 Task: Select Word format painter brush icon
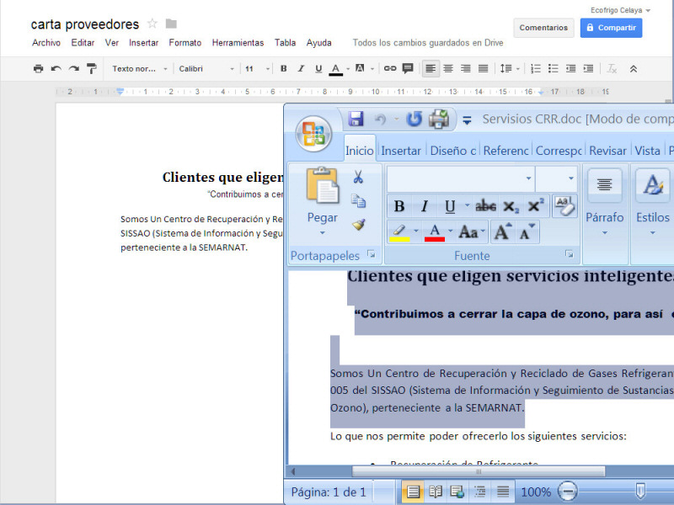pos(358,225)
